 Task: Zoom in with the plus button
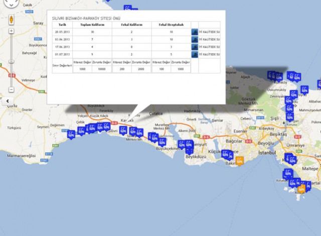(11, 31)
